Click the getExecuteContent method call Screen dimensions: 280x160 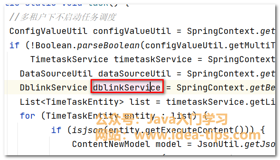click(x=190, y=130)
